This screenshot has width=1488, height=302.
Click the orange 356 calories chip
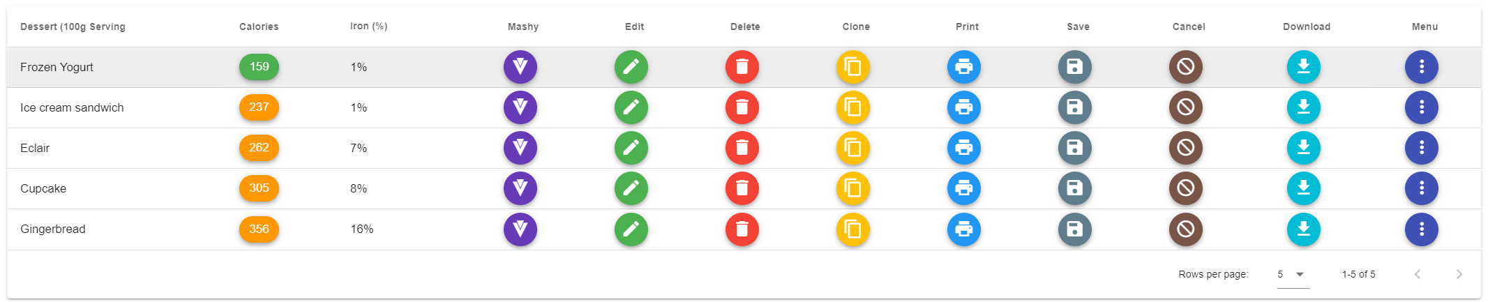[259, 229]
